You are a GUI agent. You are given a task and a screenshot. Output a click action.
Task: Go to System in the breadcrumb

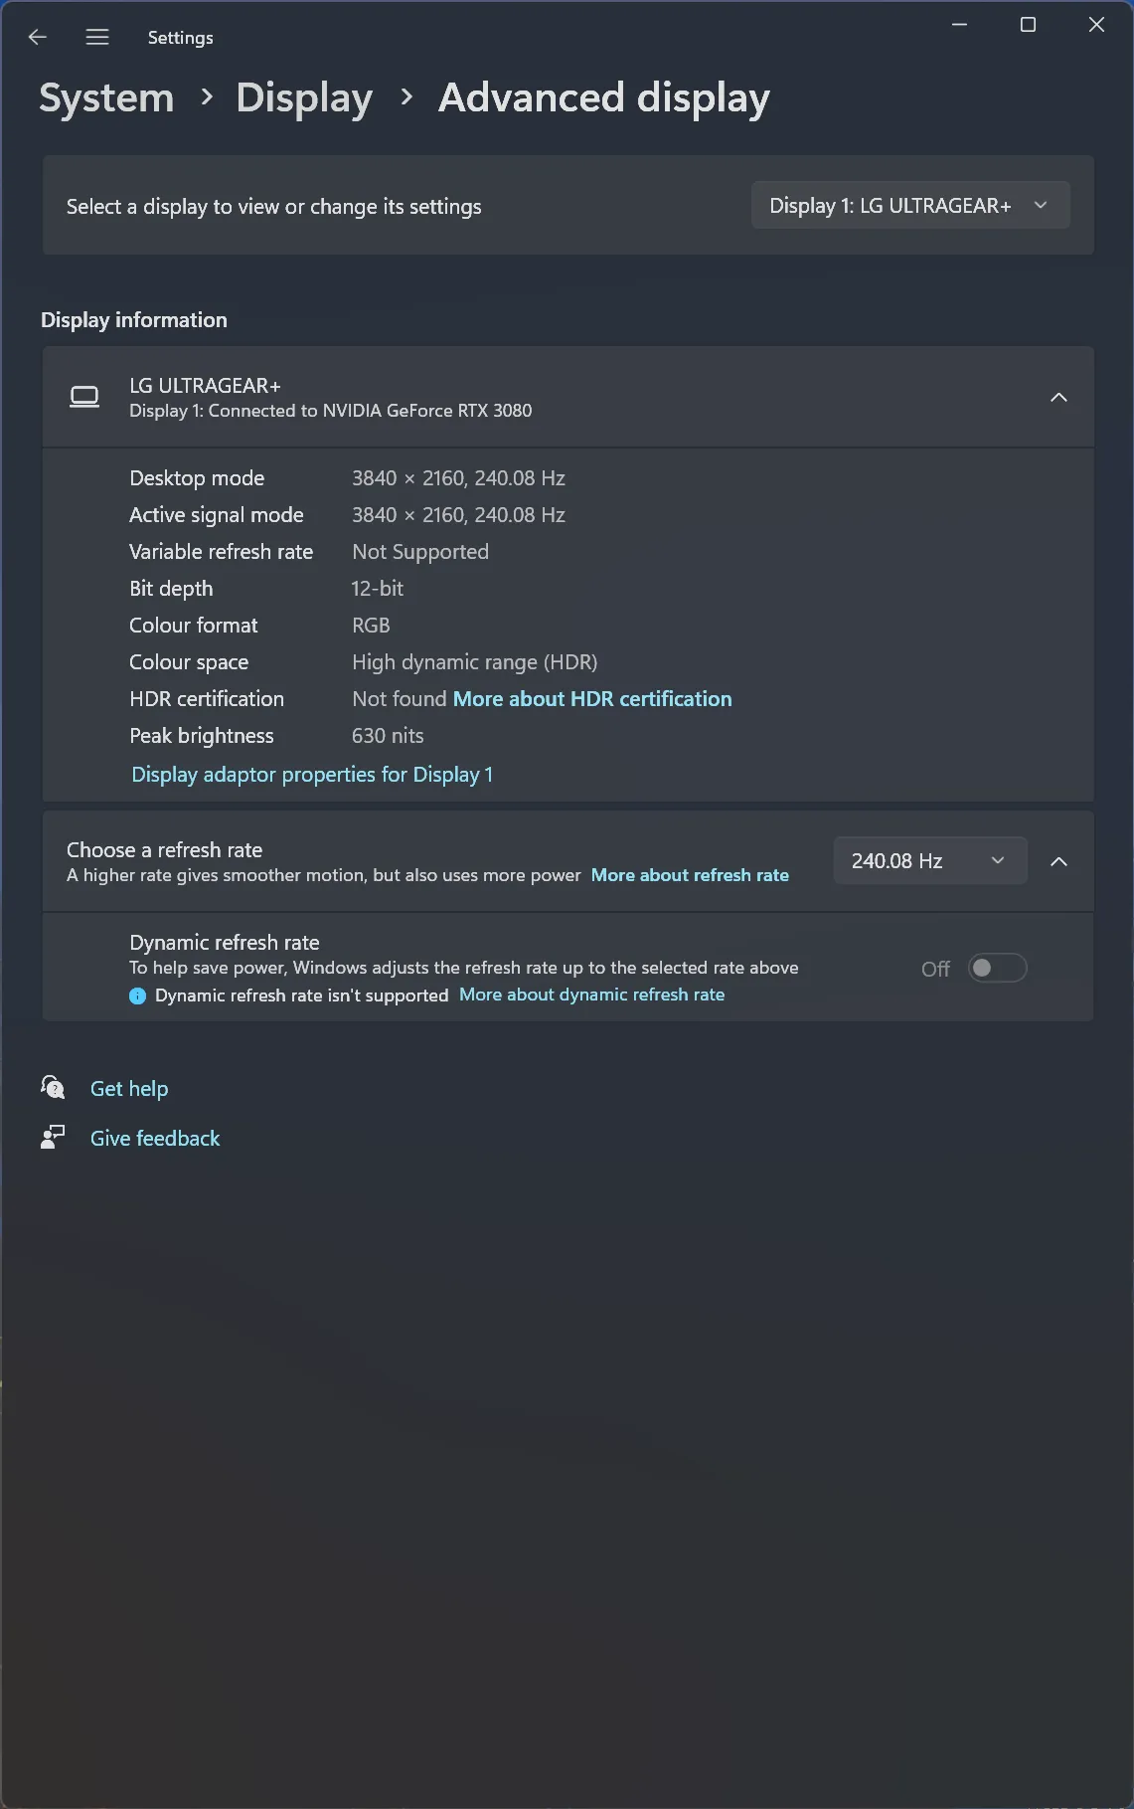(106, 97)
